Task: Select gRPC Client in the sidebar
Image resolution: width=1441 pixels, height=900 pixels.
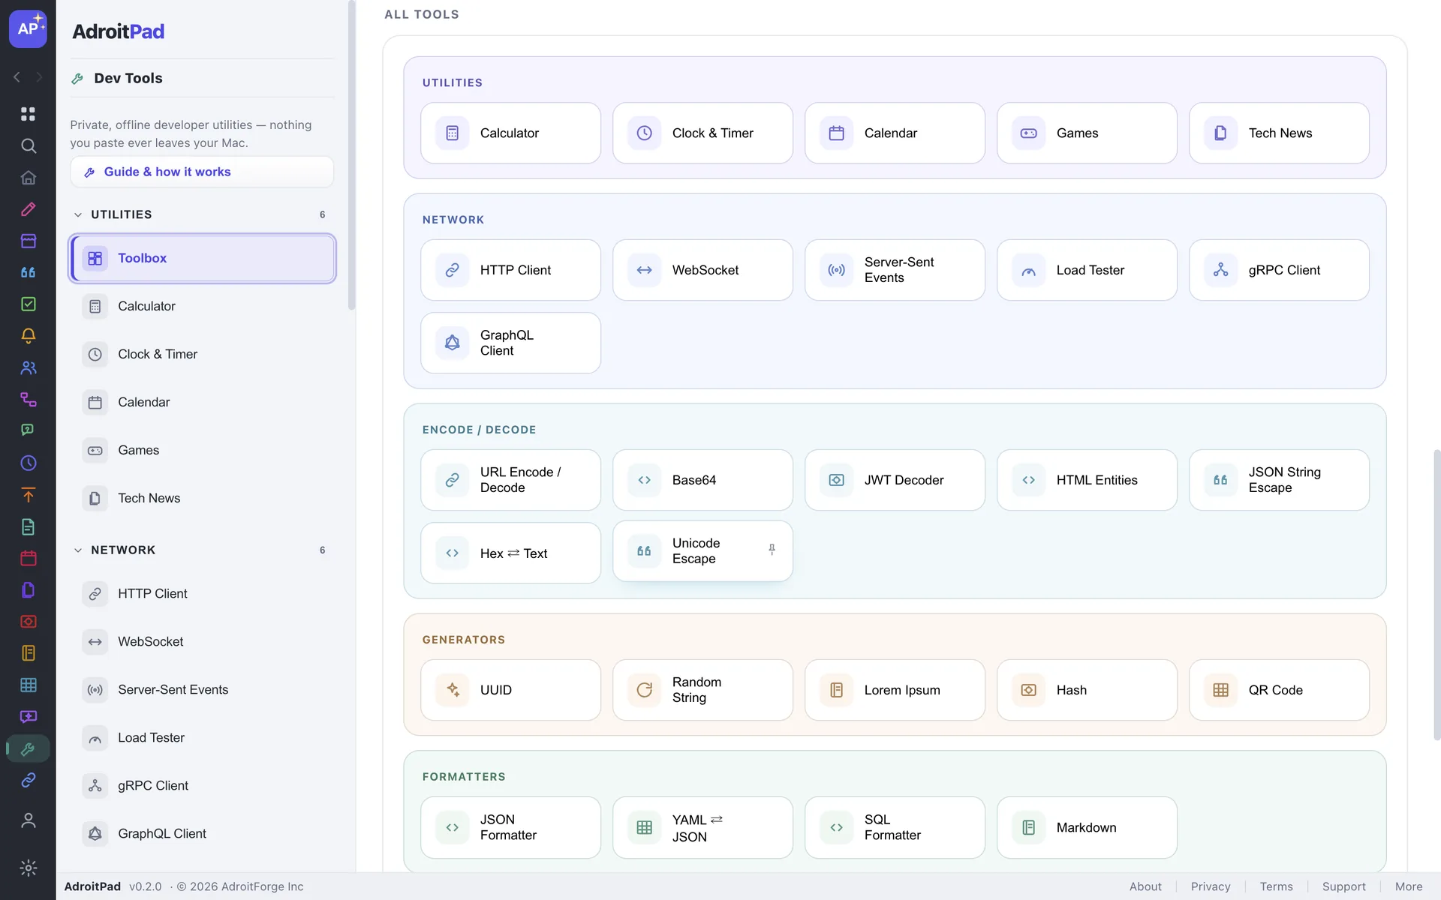Action: 202,785
